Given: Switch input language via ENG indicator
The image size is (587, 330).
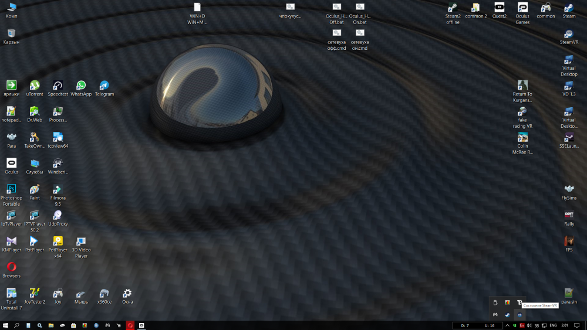Looking at the screenshot, I should click(553, 325).
